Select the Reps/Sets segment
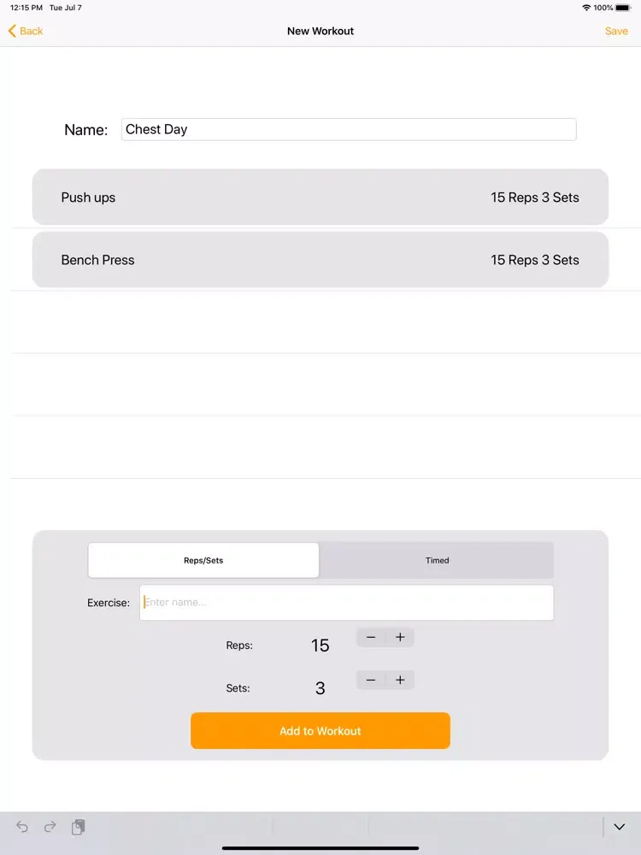 [x=203, y=560]
